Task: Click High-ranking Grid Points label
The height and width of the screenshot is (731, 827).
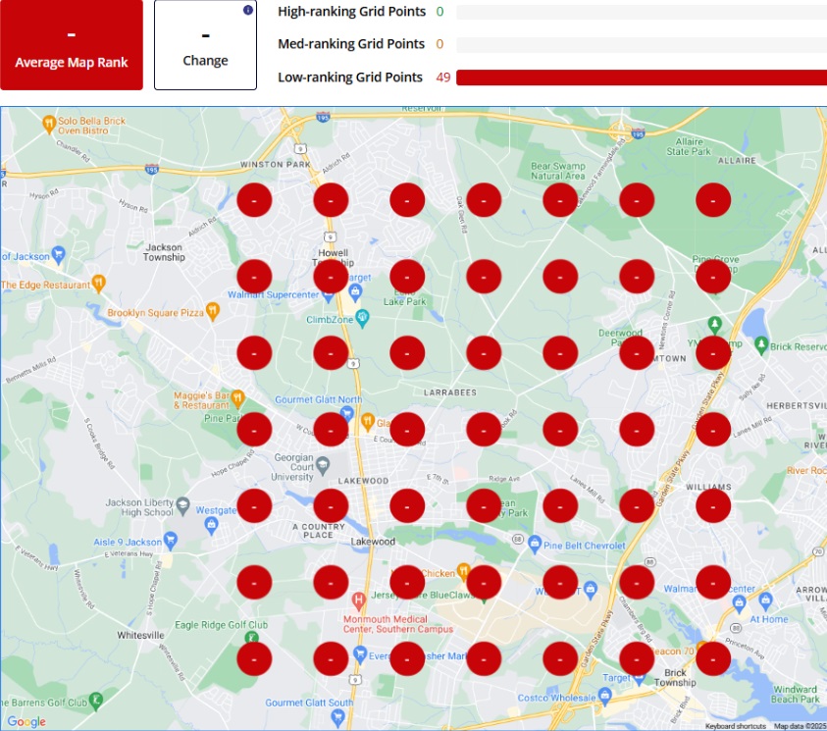Action: point(351,12)
